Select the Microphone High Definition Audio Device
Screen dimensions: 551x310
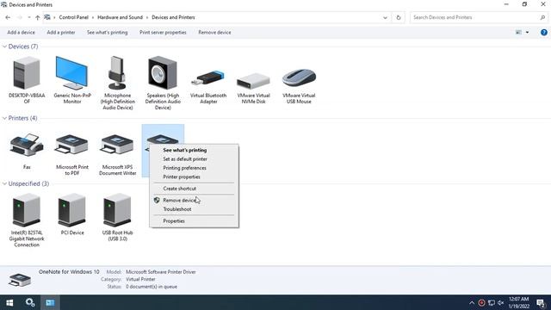coord(117,73)
